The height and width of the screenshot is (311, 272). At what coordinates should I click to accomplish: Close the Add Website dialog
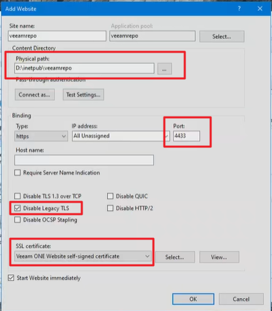[x=260, y=9]
